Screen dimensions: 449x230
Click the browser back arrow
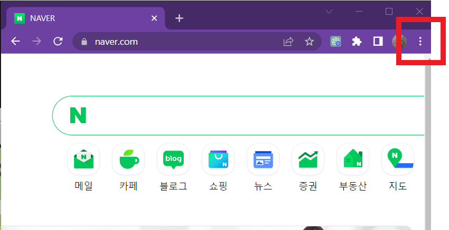click(15, 42)
